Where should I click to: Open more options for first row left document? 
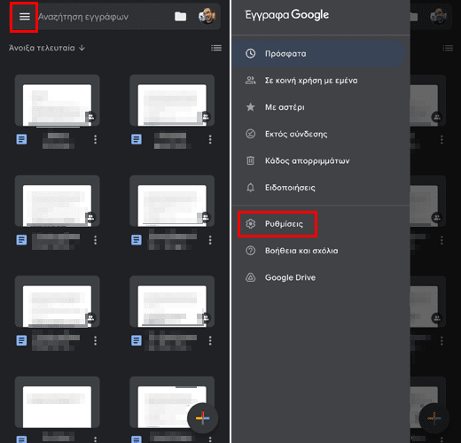pyautogui.click(x=95, y=139)
